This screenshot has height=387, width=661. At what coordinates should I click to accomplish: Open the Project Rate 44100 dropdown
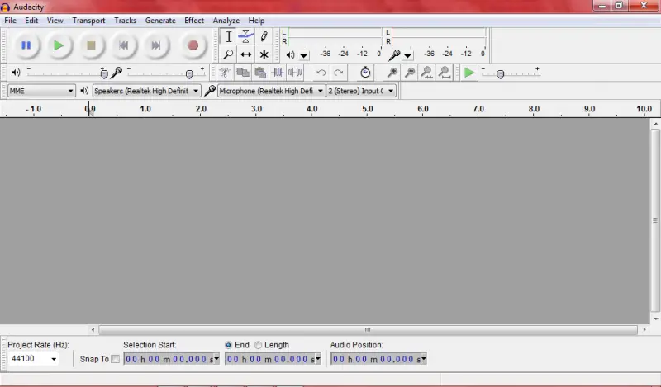pyautogui.click(x=33, y=359)
